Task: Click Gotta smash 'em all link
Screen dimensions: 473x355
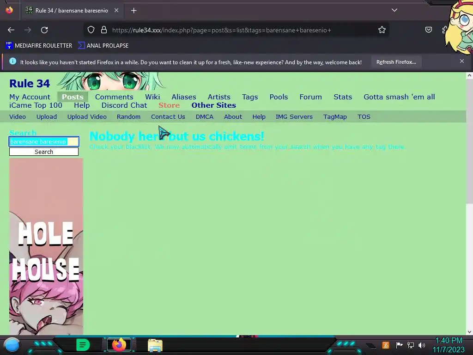Action: click(399, 97)
